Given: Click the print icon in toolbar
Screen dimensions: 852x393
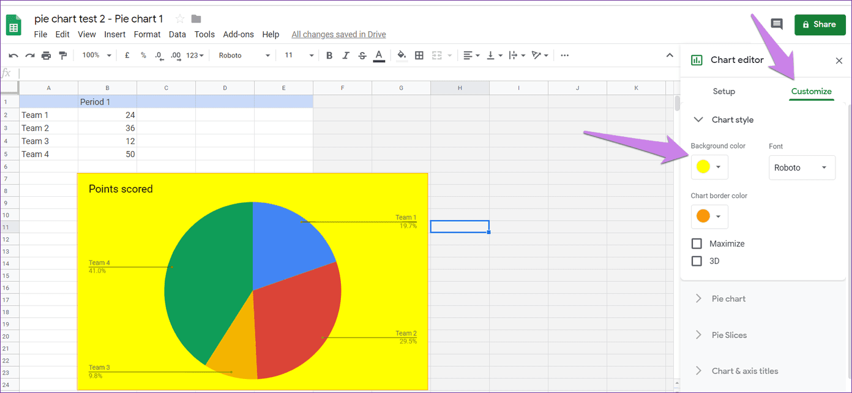Looking at the screenshot, I should coord(46,56).
